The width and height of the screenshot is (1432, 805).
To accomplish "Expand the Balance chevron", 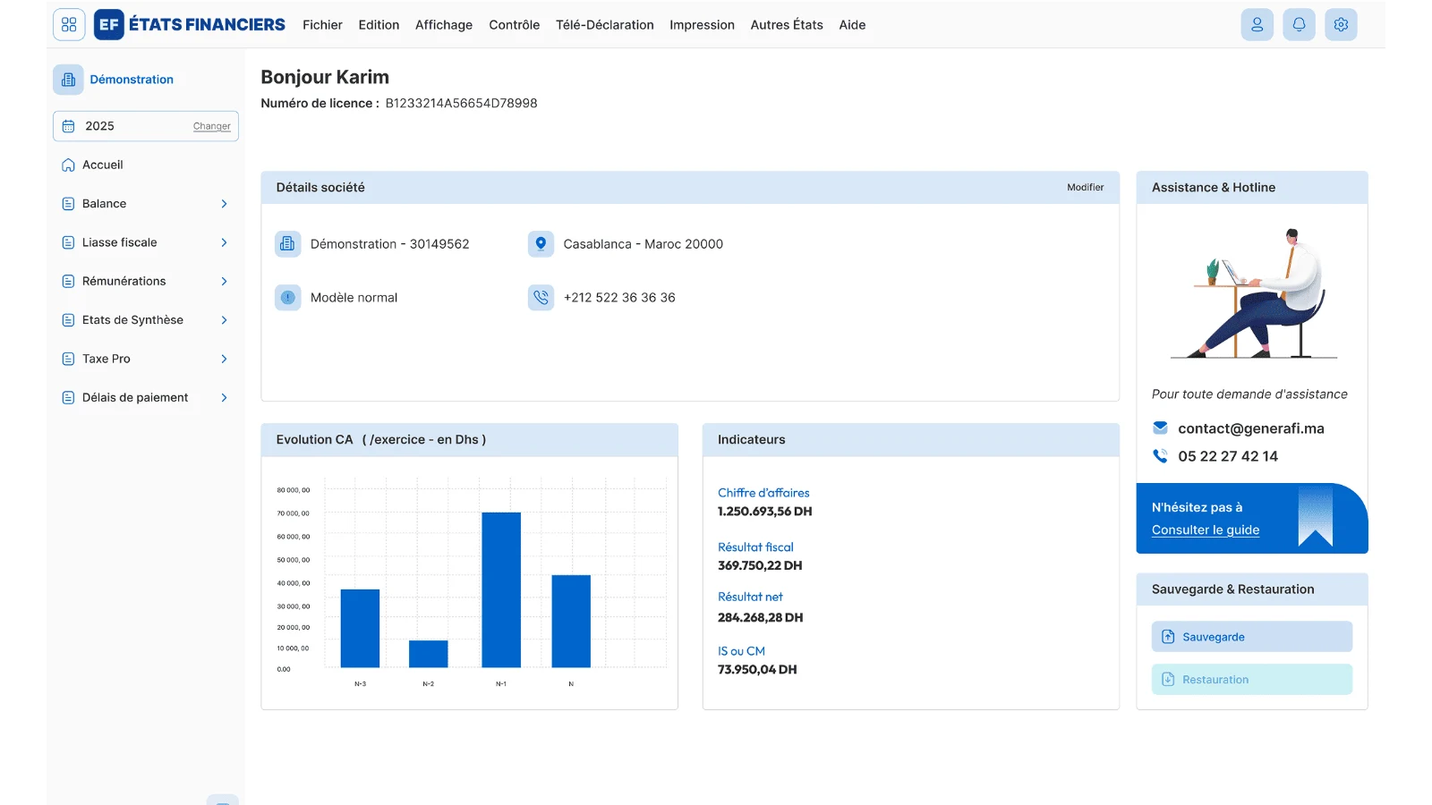I will (224, 204).
